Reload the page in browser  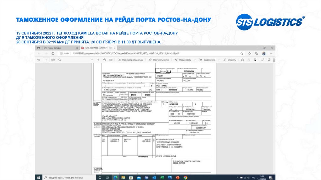53,53
